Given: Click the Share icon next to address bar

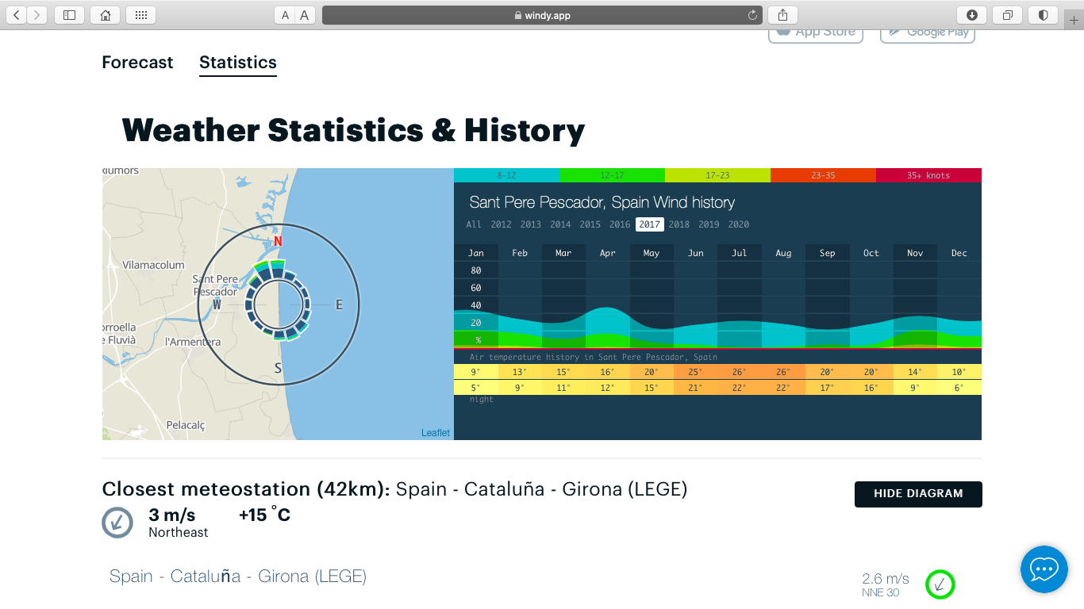Looking at the screenshot, I should 782,14.
